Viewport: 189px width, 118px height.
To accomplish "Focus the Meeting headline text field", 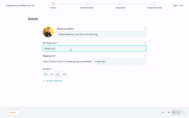I will 101,34.
